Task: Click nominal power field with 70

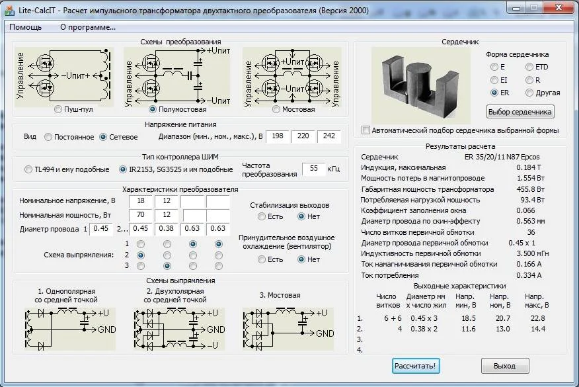Action: pos(140,215)
